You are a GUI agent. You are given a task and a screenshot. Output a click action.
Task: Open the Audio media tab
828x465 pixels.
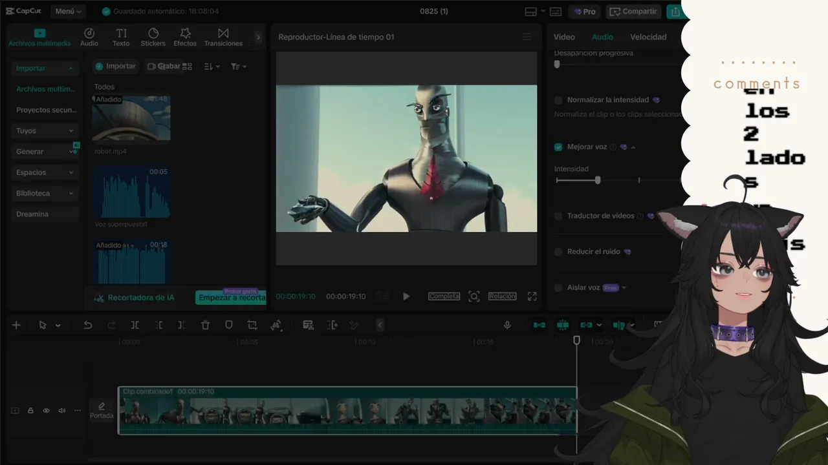tap(89, 37)
